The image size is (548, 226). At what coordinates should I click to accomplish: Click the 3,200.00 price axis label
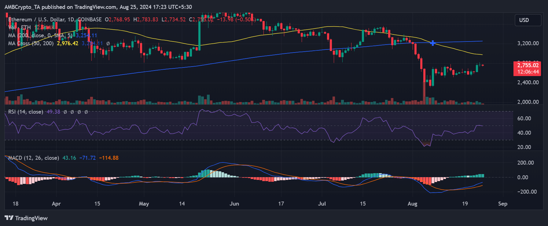pyautogui.click(x=528, y=43)
